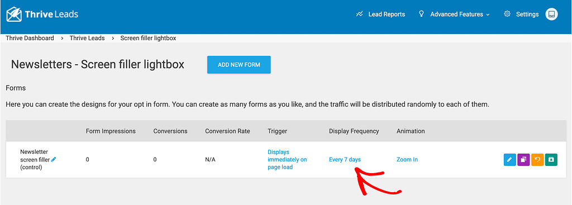Click the Settings gear icon
This screenshot has width=572, height=205.
[507, 14]
